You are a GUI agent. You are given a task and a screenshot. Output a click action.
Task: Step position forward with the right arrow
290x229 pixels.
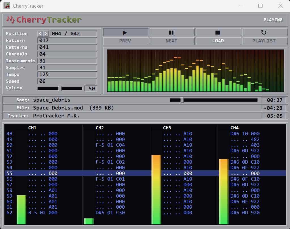[46, 34]
